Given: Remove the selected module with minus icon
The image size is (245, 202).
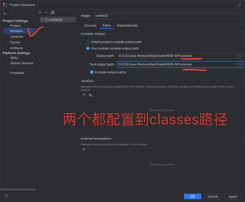Looking at the screenshot, I should pos(46,13).
